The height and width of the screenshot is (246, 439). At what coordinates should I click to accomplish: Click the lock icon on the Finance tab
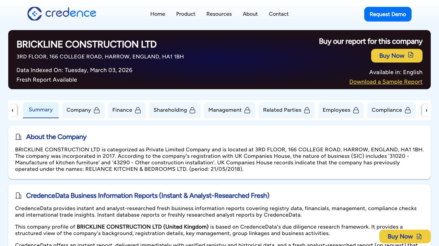click(x=138, y=110)
